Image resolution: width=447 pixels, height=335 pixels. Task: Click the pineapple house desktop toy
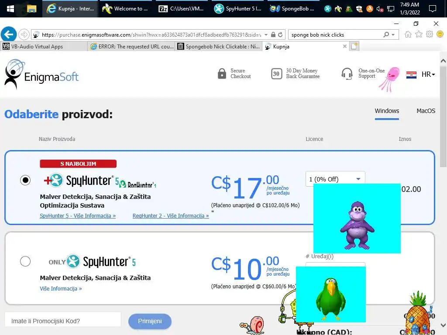click(418, 313)
